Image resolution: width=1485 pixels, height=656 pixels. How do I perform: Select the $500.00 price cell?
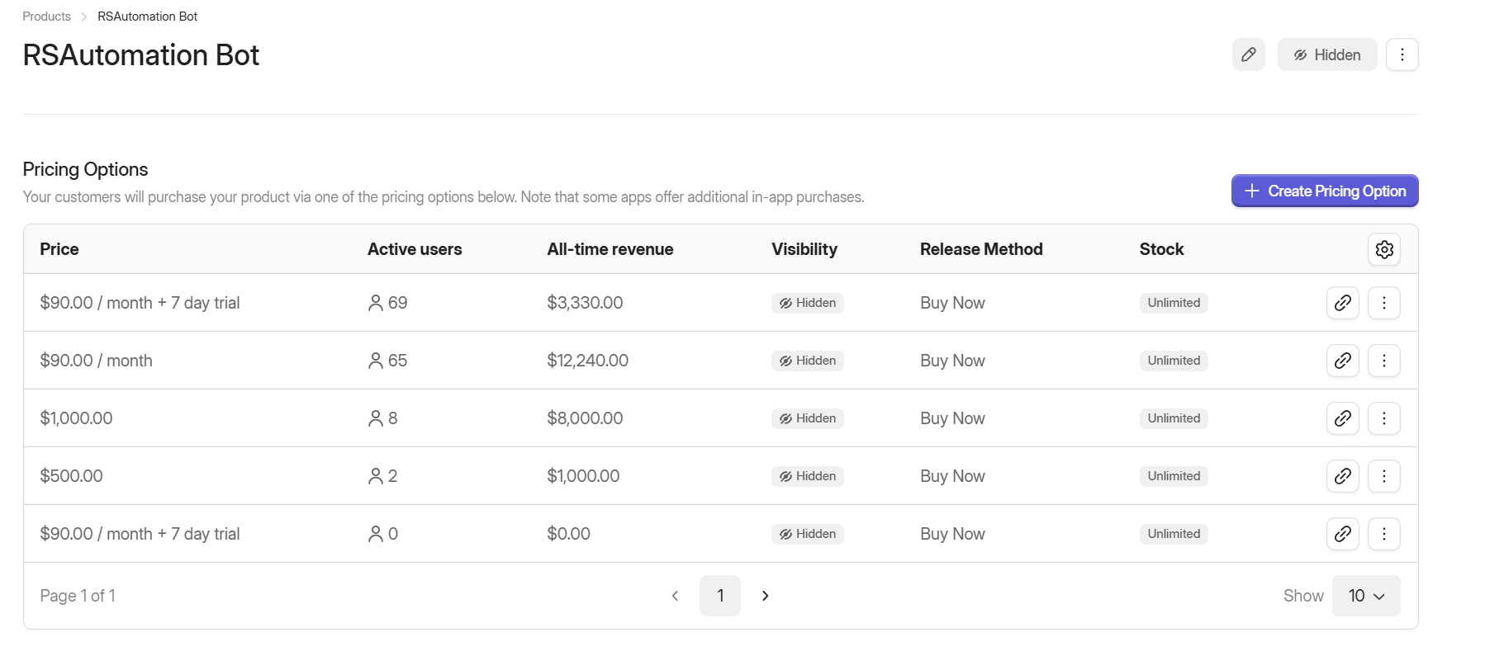[71, 476]
